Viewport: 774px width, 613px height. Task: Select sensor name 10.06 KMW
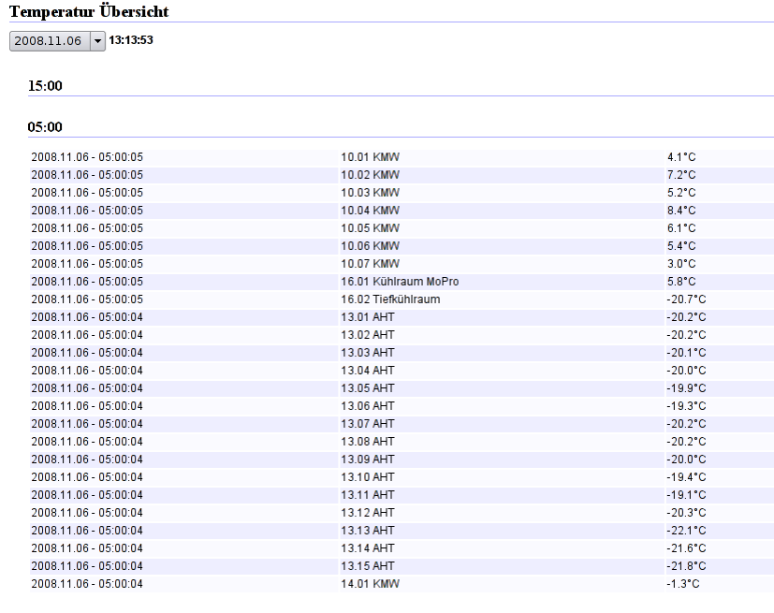coord(371,246)
